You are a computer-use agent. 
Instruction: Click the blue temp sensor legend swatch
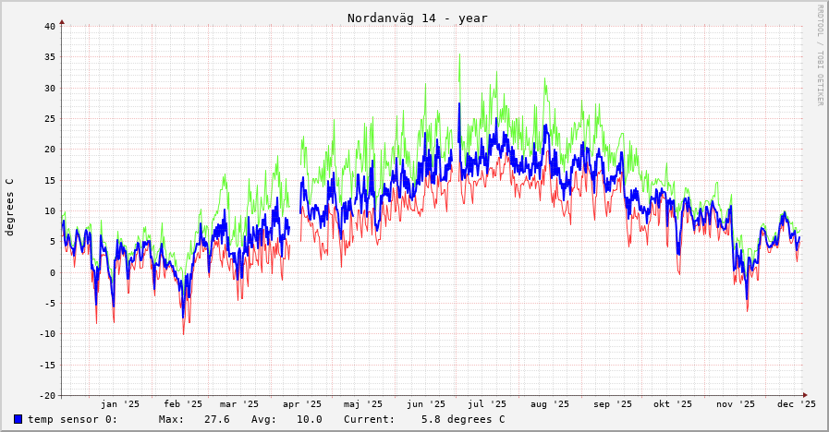click(18, 419)
